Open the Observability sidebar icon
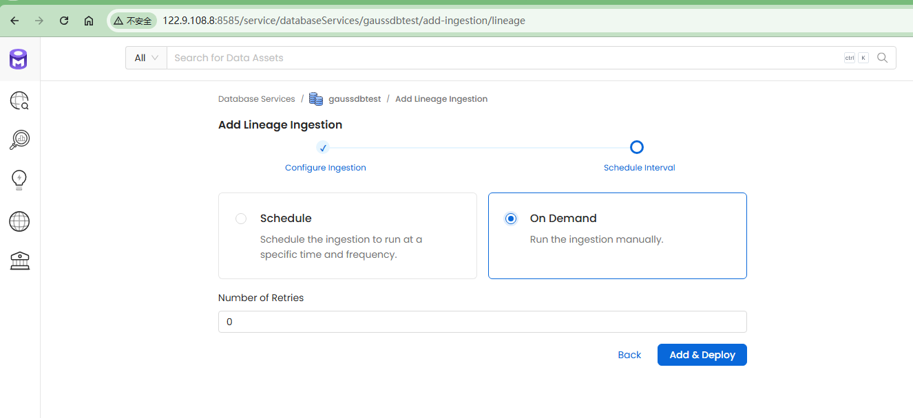The height and width of the screenshot is (418, 913). (19, 140)
